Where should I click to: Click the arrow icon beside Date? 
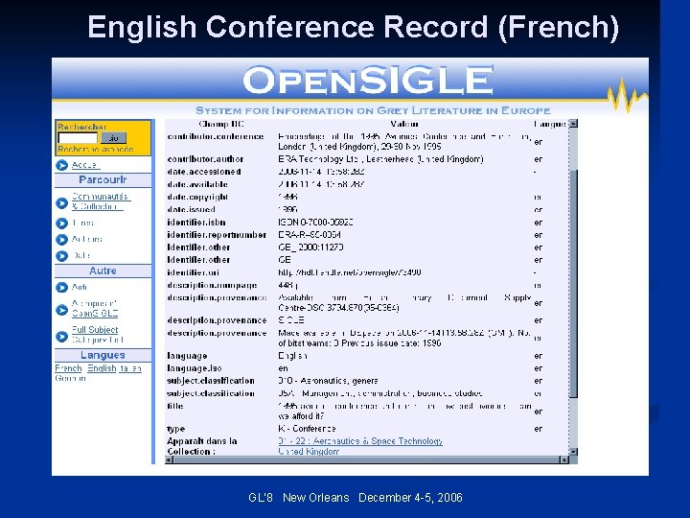pos(62,256)
